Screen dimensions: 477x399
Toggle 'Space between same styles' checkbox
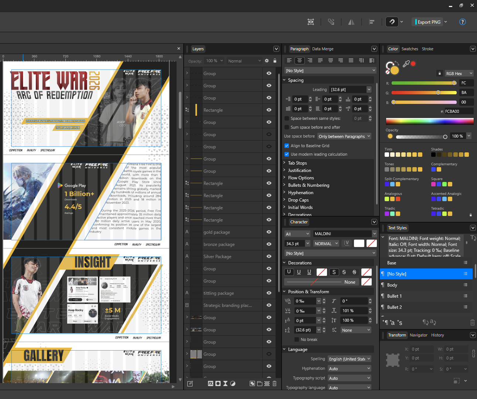[287, 118]
